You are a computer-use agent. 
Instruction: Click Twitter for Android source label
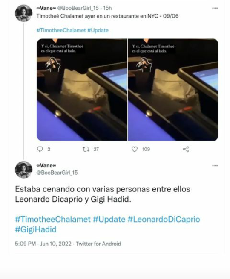[98, 244]
